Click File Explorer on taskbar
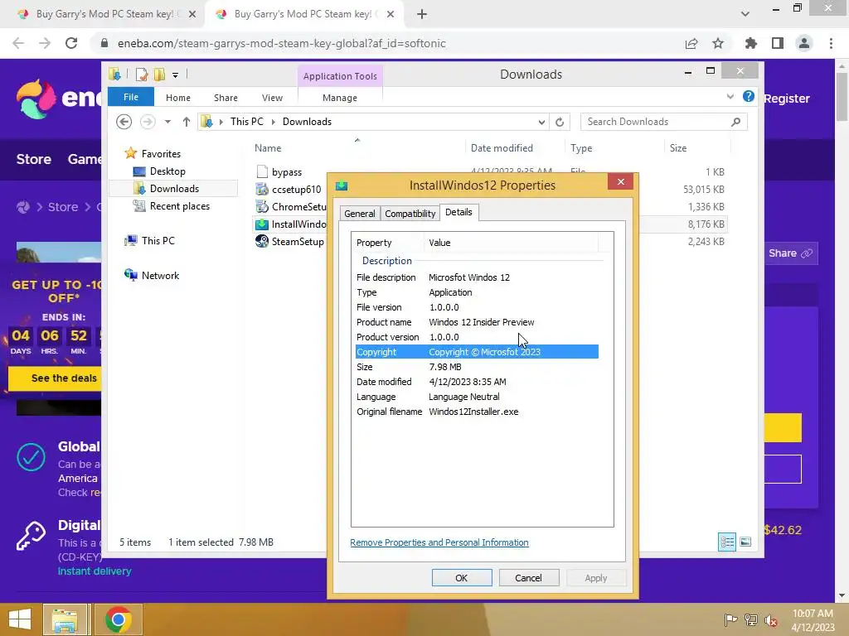Screen dimensions: 849x636 pyautogui.click(x=65, y=619)
